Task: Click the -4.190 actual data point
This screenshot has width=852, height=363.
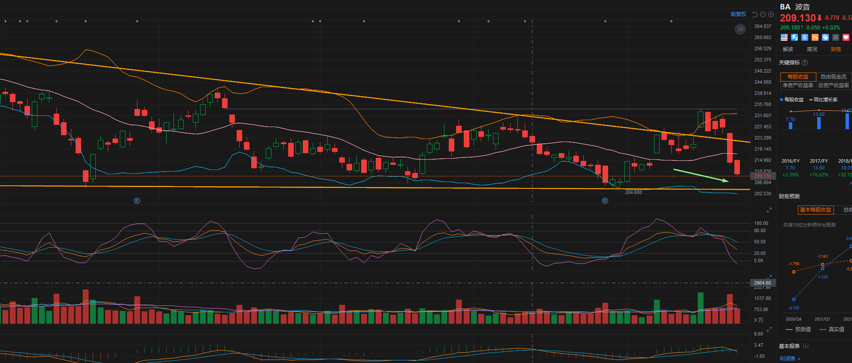Action: pyautogui.click(x=794, y=299)
